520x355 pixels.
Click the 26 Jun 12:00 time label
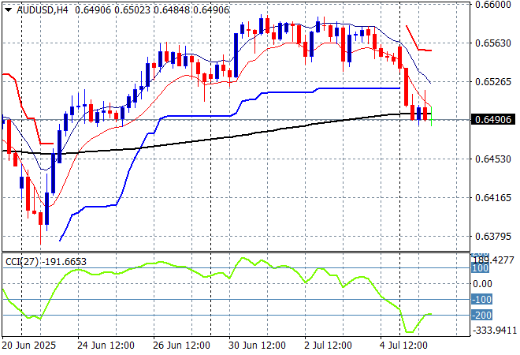coord(181,346)
